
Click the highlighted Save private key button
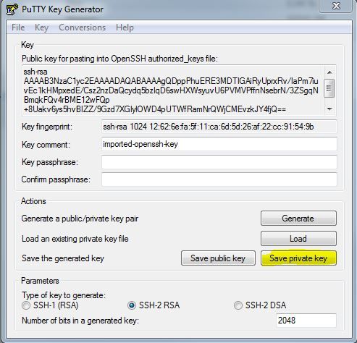pos(298,258)
